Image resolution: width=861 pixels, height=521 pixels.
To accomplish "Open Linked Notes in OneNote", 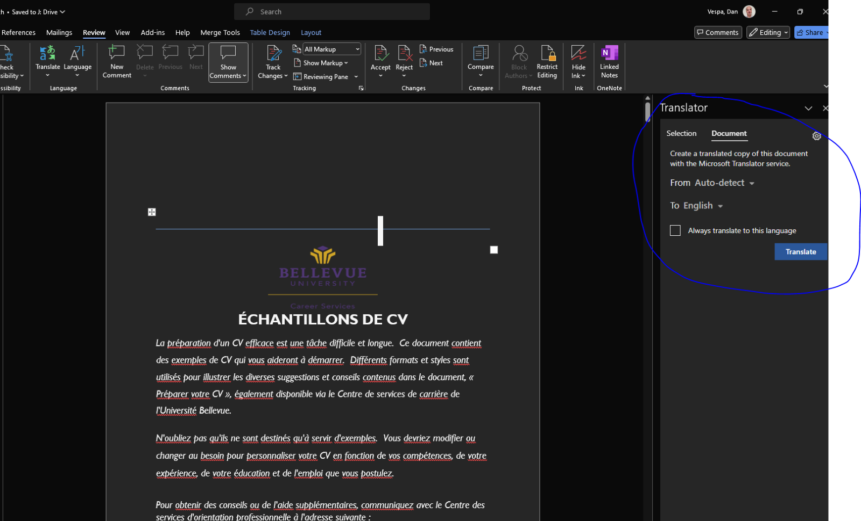I will click(609, 60).
